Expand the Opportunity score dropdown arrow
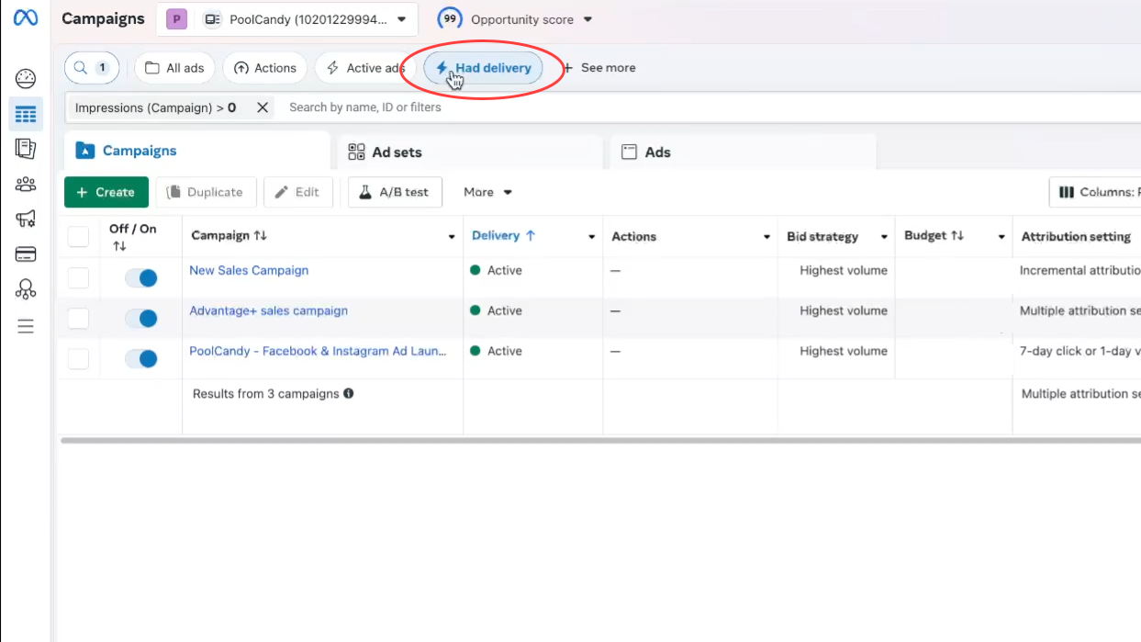Image resolution: width=1141 pixels, height=642 pixels. tap(588, 19)
